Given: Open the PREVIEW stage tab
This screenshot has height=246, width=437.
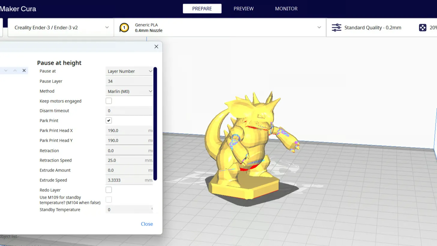Looking at the screenshot, I should (x=243, y=9).
